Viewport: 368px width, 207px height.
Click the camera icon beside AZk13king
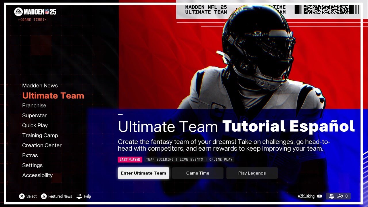[x=319, y=196]
